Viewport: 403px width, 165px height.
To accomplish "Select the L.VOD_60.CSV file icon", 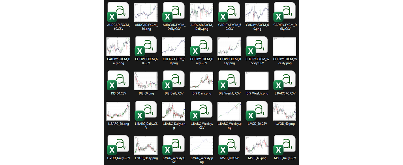I will (x=257, y=111).
